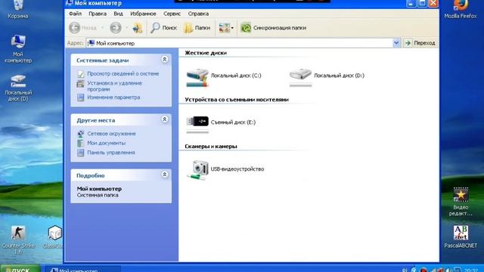Toggle the Папки folders pane
The image size is (484, 272).
[197, 28]
